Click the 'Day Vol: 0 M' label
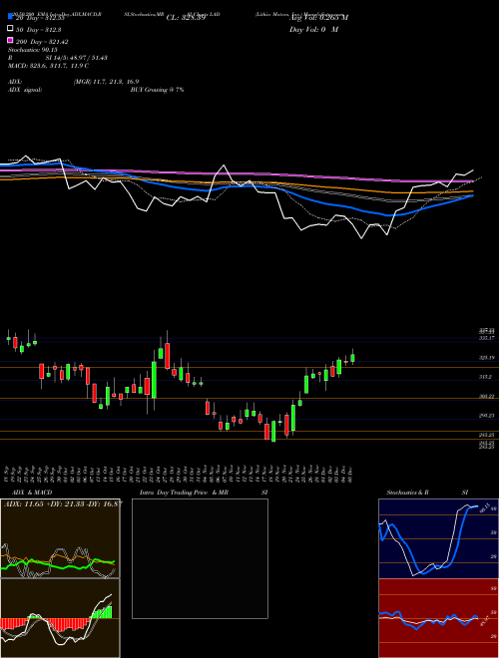Screen dimensions: 499x658 313,30
